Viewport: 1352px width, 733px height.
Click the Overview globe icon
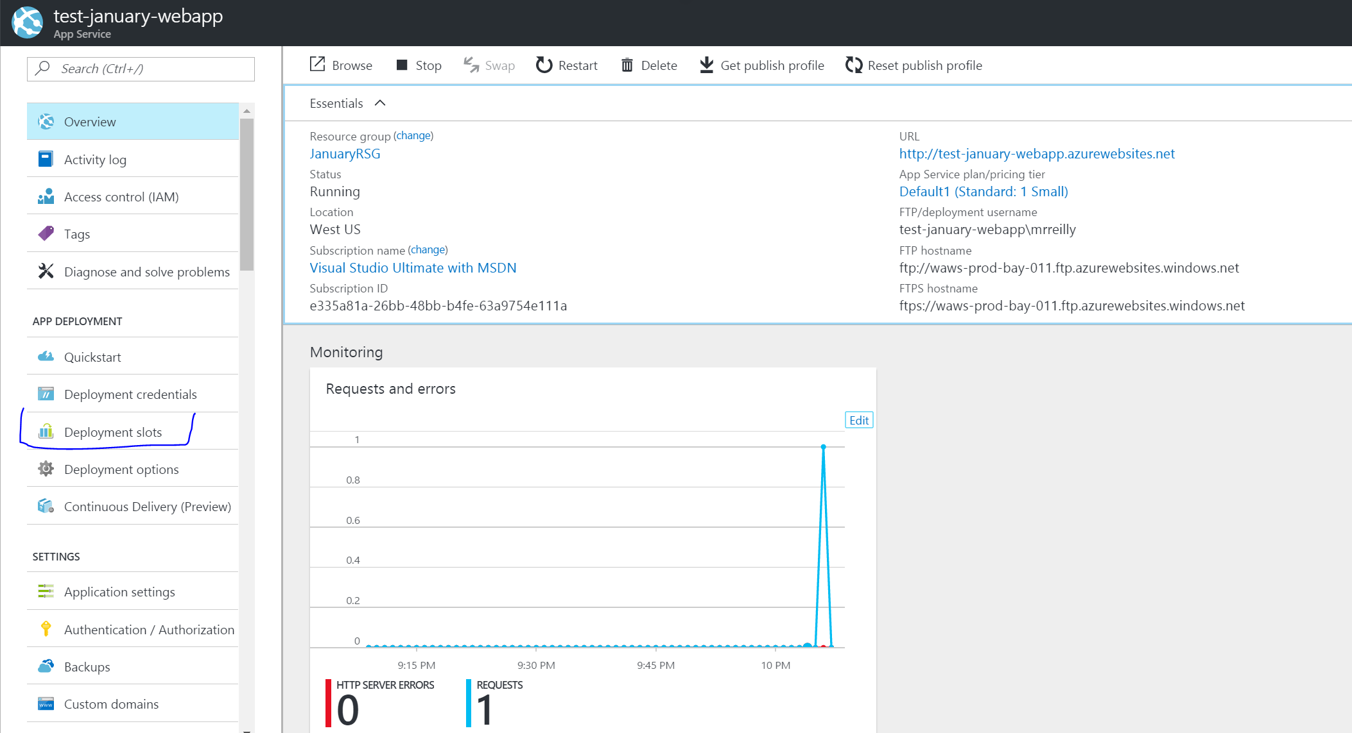(46, 121)
